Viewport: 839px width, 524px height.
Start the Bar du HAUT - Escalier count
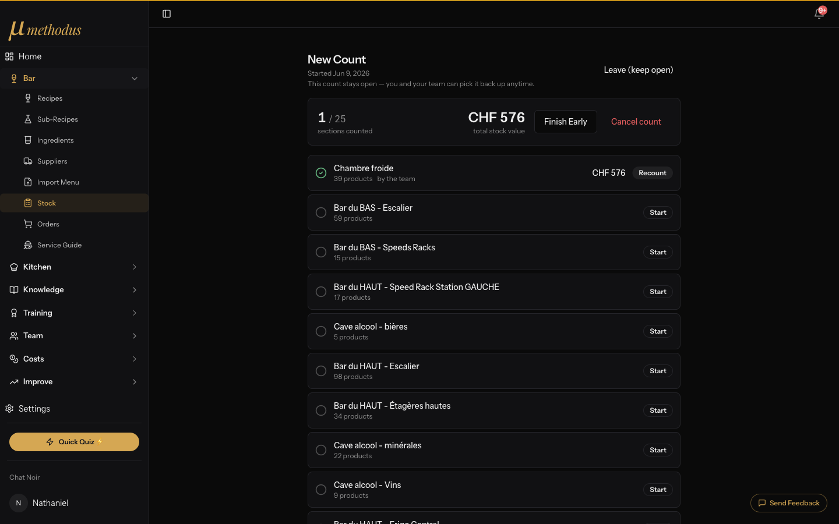[658, 371]
